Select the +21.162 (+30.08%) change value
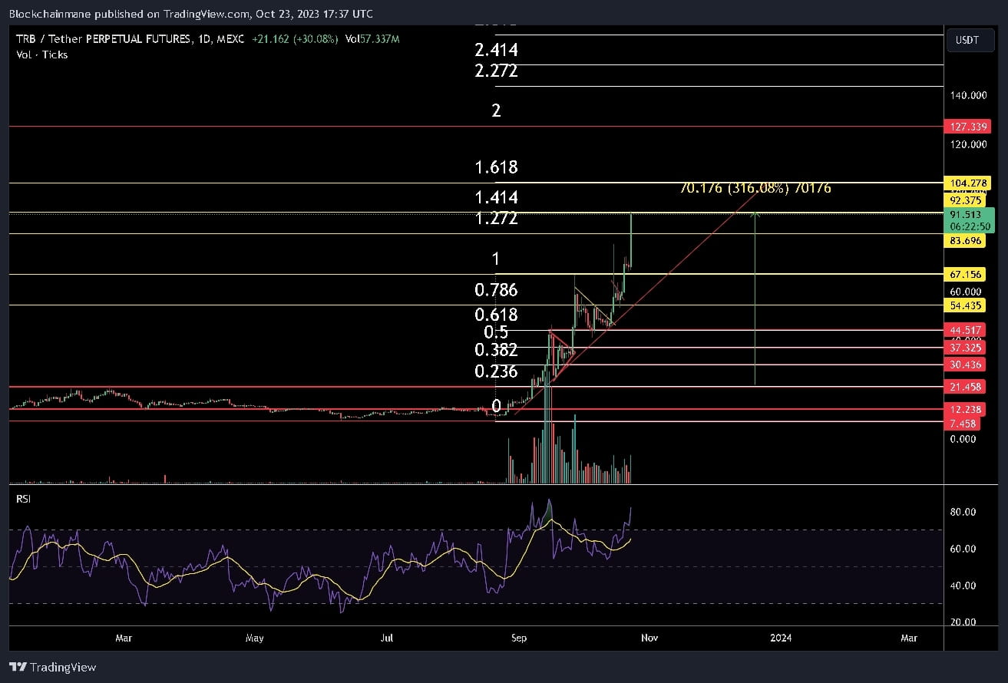Screen dimensions: 1008x683 click(x=295, y=39)
